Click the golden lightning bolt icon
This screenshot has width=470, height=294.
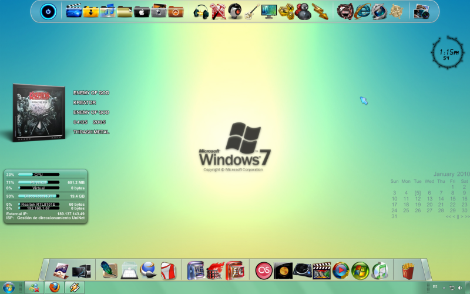(320, 12)
